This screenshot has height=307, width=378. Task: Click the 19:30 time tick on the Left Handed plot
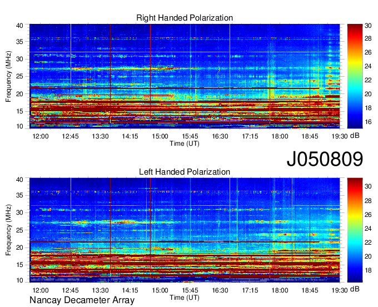coord(340,290)
